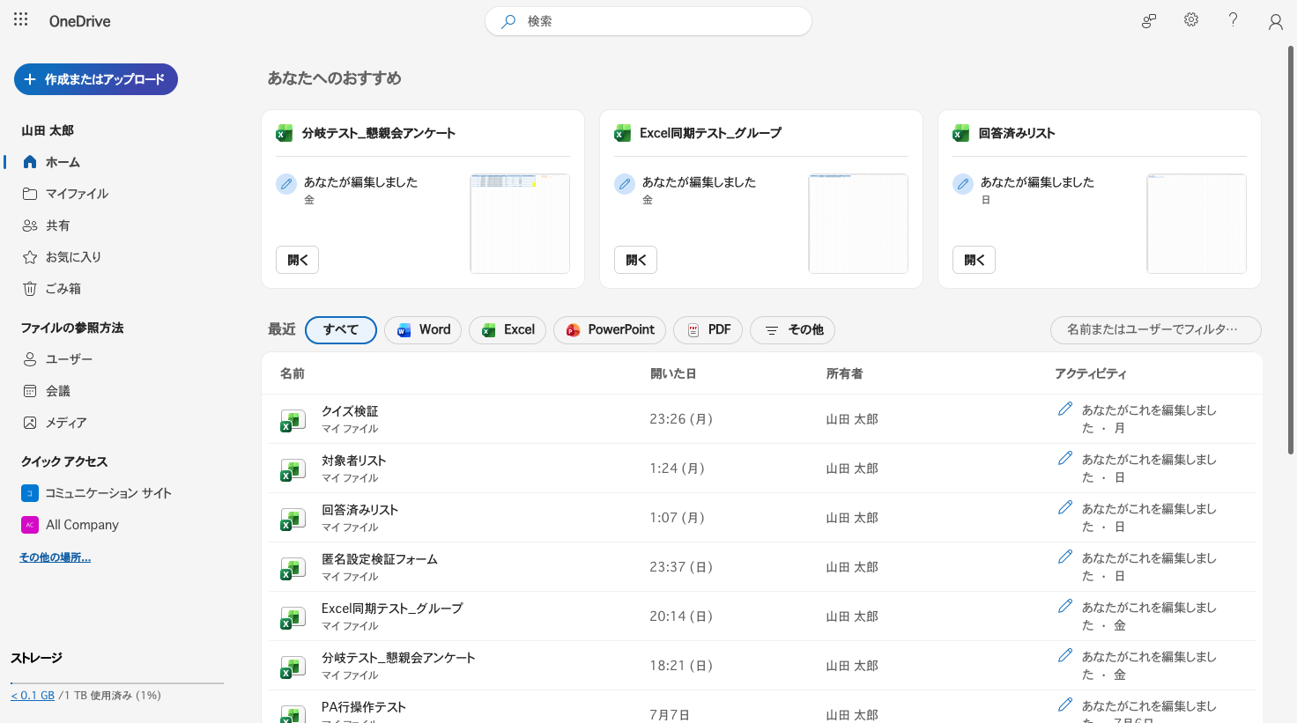
Task: Click the Home house icon in sidebar
Action: coord(30,162)
